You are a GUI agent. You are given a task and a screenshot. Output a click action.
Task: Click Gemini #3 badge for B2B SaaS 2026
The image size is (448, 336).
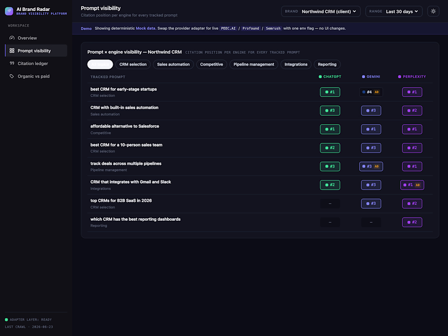point(371,203)
